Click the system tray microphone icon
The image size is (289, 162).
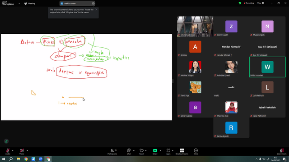pyautogui.click(x=260, y=159)
